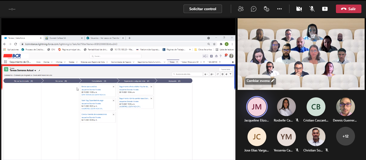This screenshot has width=366, height=160.
Task: Open the Nationwide Apprais... bookmark
Action: (149, 49)
